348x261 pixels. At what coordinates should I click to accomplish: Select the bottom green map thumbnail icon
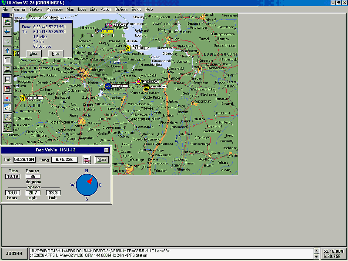point(7,127)
